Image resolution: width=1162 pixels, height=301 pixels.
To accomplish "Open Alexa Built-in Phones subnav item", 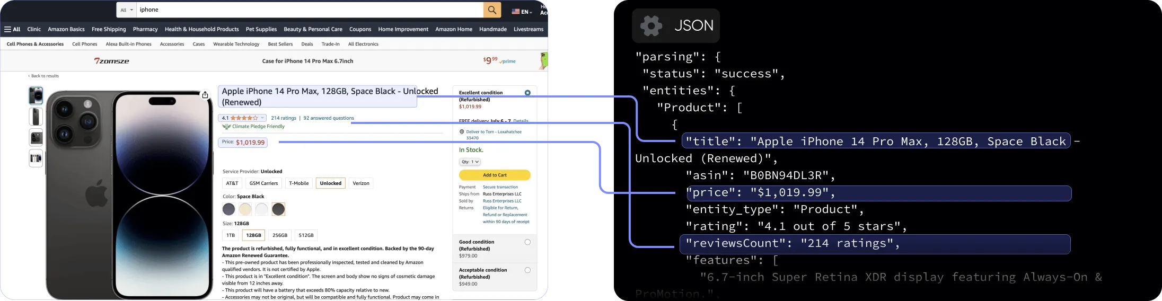I will coord(128,44).
